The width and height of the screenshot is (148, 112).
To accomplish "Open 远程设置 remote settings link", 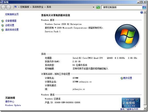I will click(x=10, y=25).
